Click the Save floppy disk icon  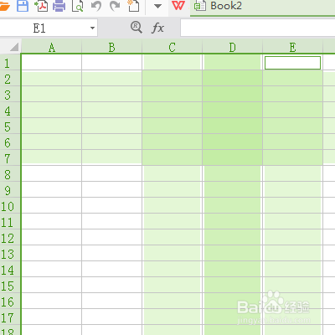pos(23,6)
